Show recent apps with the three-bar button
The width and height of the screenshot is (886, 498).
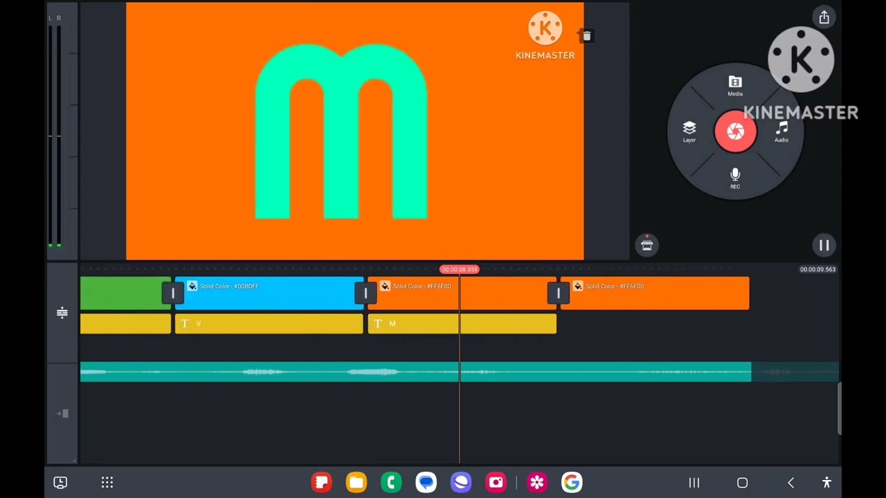694,483
